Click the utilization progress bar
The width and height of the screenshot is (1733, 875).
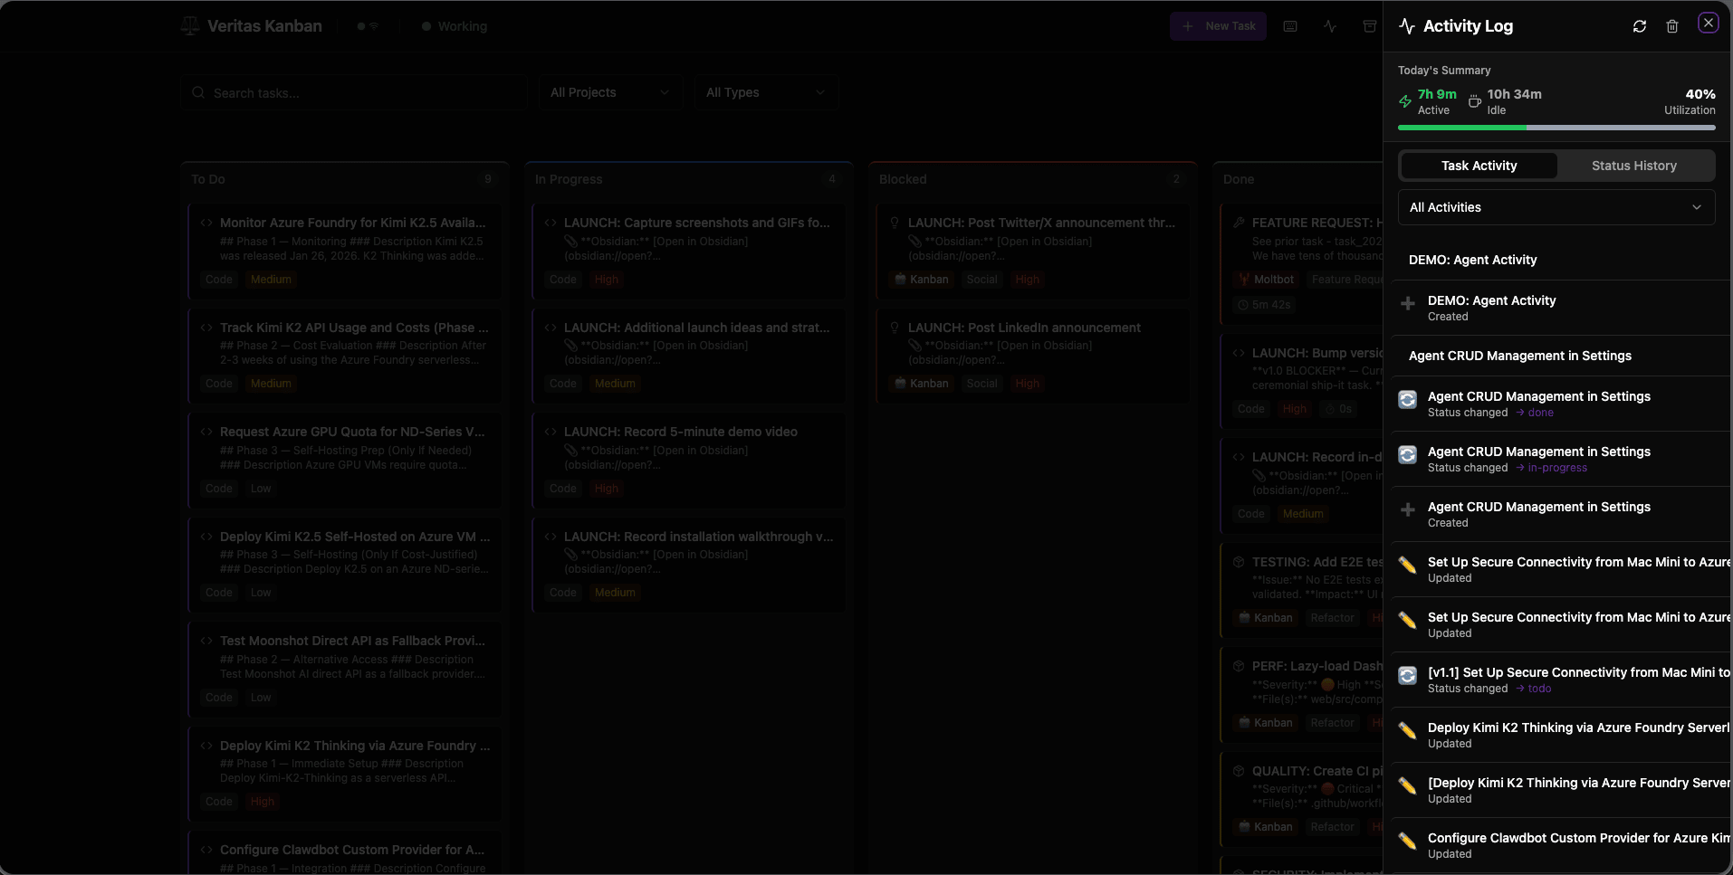coord(1556,128)
